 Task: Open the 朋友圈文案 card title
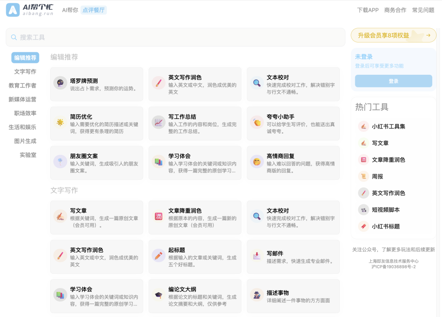click(84, 156)
